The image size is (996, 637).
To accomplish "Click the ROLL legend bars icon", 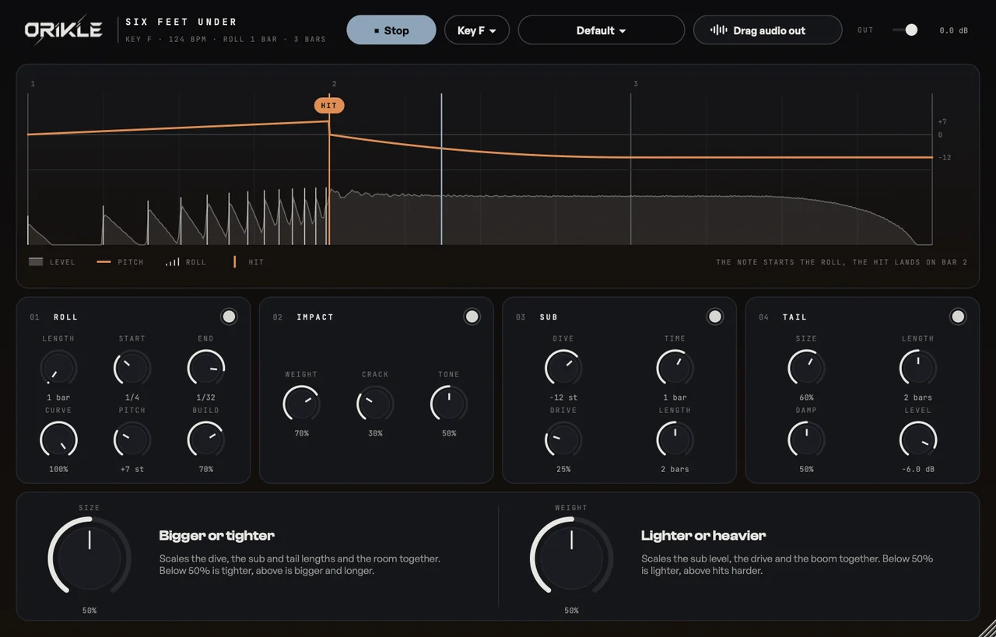I will click(x=172, y=262).
